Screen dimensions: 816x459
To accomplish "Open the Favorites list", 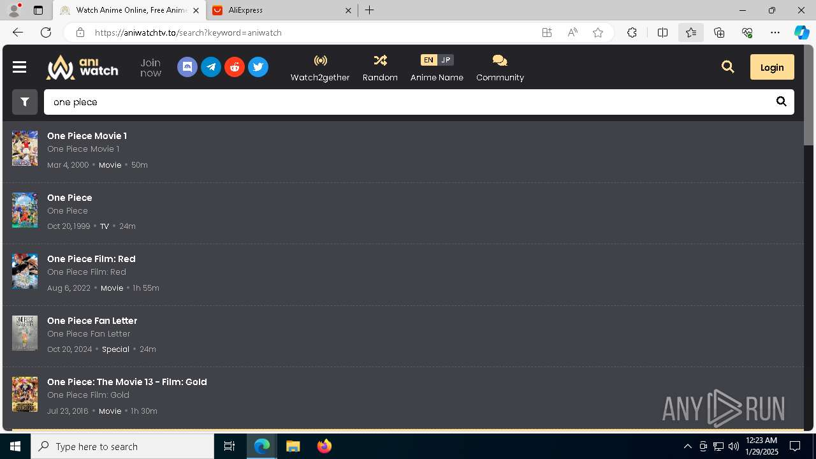I will point(691,33).
